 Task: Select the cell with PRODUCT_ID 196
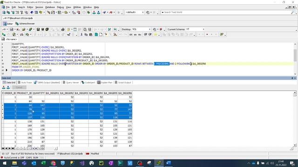[x=24, y=138]
